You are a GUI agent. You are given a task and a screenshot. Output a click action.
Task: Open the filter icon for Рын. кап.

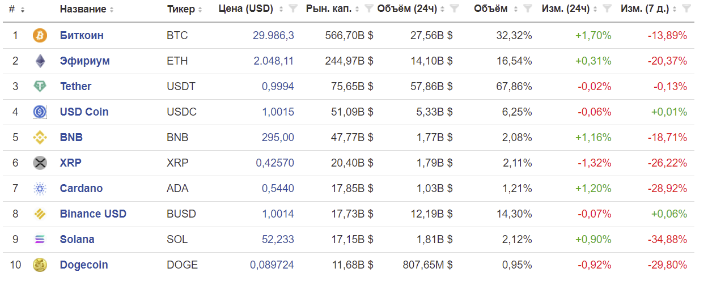tap(369, 8)
